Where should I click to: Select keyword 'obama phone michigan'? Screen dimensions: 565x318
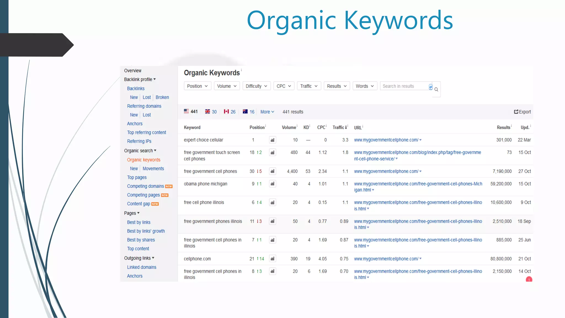[206, 184]
